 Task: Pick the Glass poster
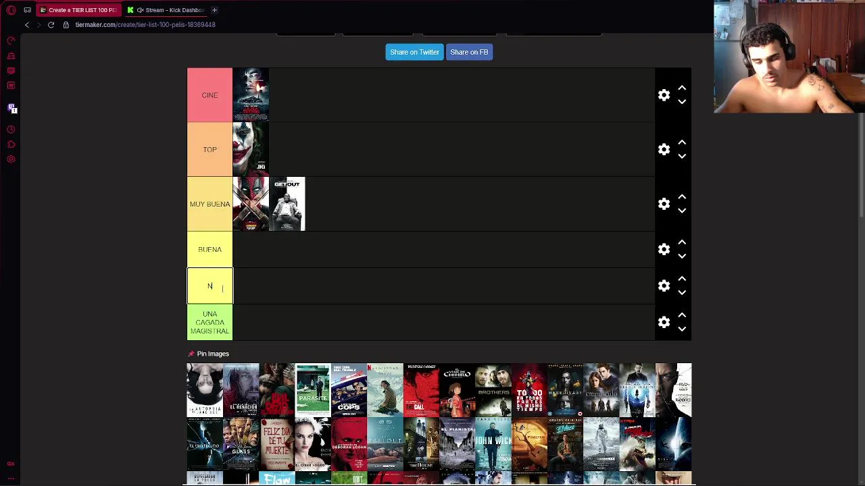coord(241,444)
